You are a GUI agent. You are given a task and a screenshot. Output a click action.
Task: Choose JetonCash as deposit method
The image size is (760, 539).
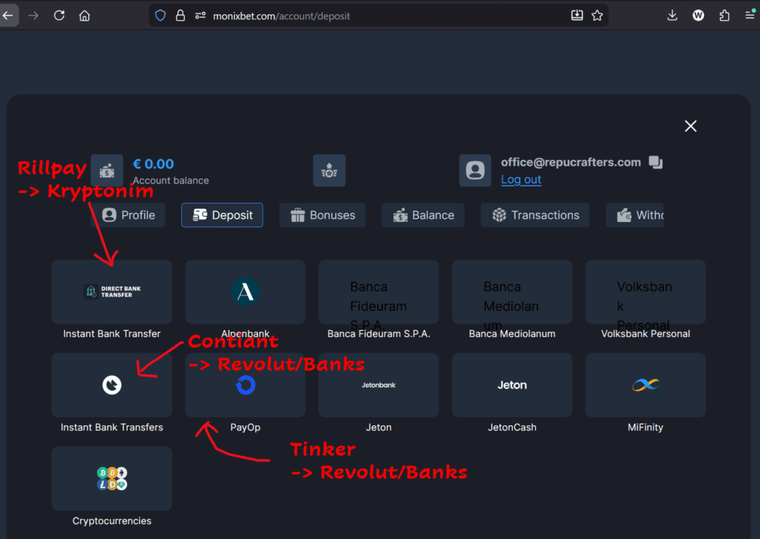click(511, 385)
